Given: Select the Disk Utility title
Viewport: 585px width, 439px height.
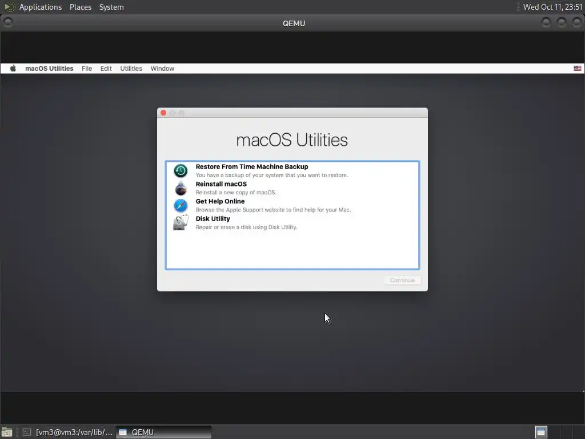Looking at the screenshot, I should coord(213,218).
